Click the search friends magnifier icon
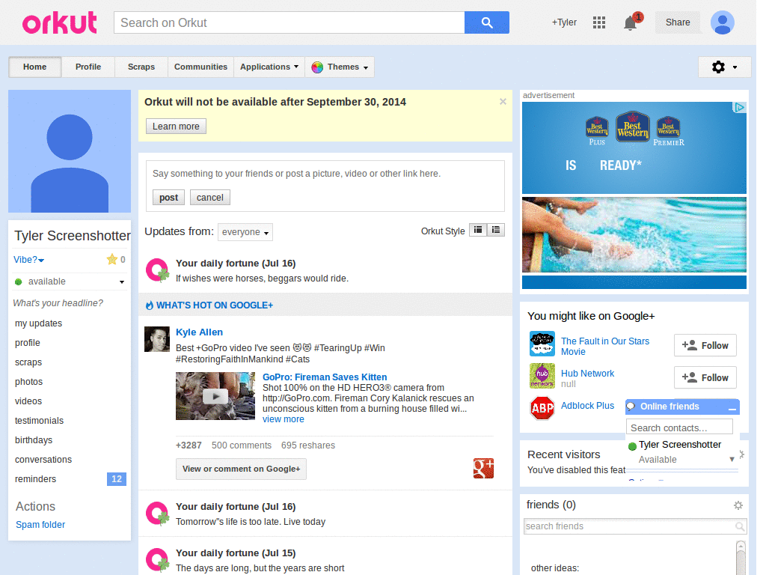The width and height of the screenshot is (766, 575). pyautogui.click(x=740, y=526)
